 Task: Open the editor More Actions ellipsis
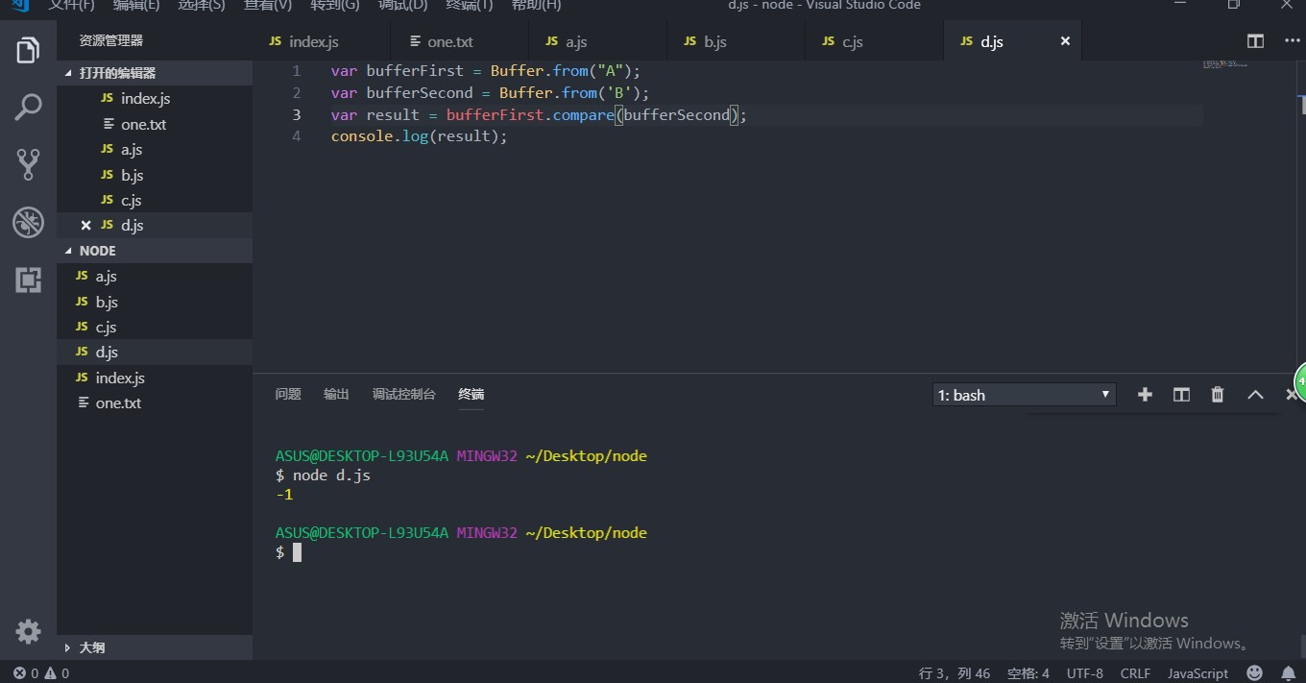(1290, 41)
